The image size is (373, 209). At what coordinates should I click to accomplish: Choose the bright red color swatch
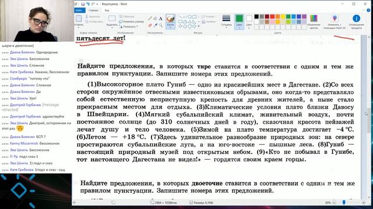272,17
